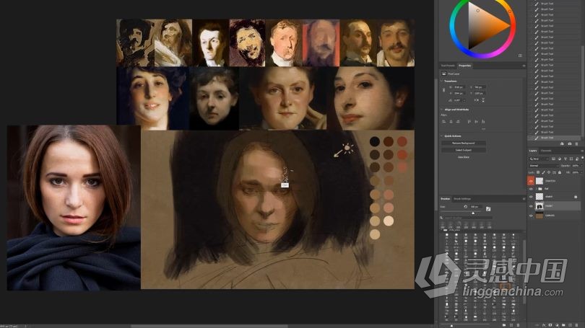Click the Remove Background button

click(464, 143)
